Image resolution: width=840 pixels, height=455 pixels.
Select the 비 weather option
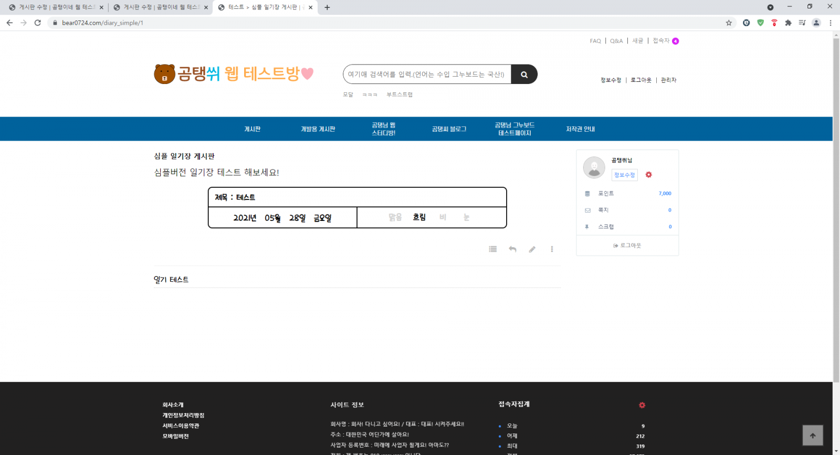pos(443,217)
